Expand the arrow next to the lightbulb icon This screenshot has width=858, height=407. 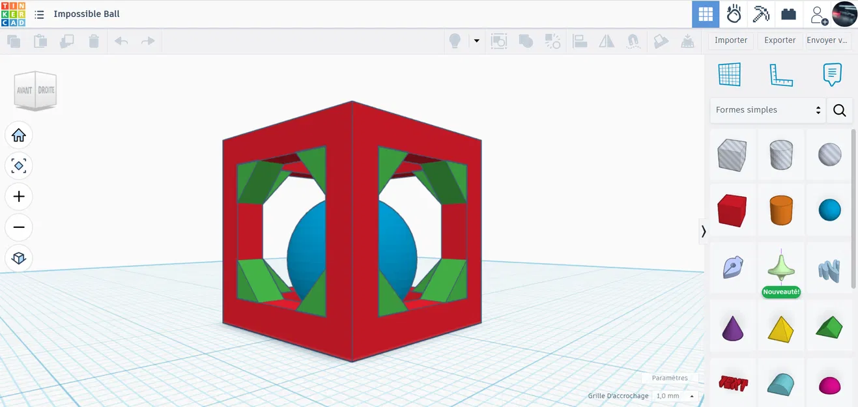(476, 40)
